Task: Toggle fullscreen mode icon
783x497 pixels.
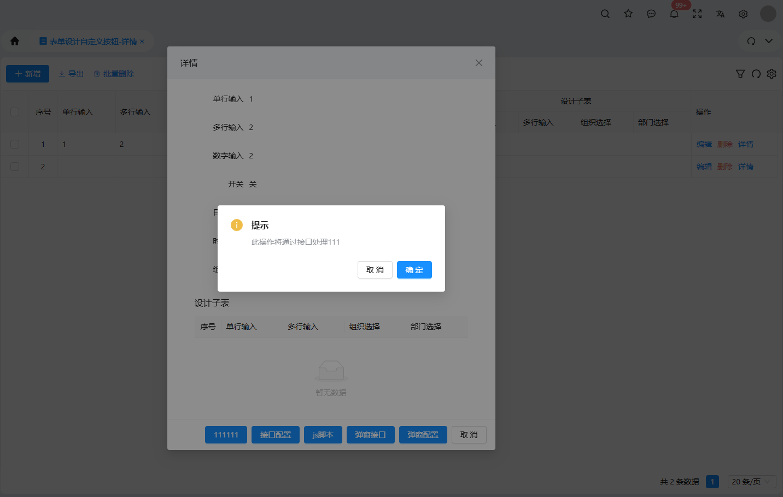Action: [697, 14]
